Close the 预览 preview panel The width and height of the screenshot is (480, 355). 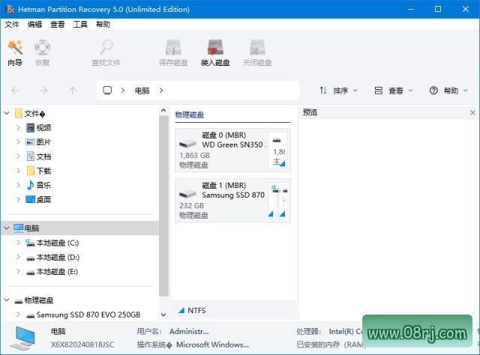(472, 112)
